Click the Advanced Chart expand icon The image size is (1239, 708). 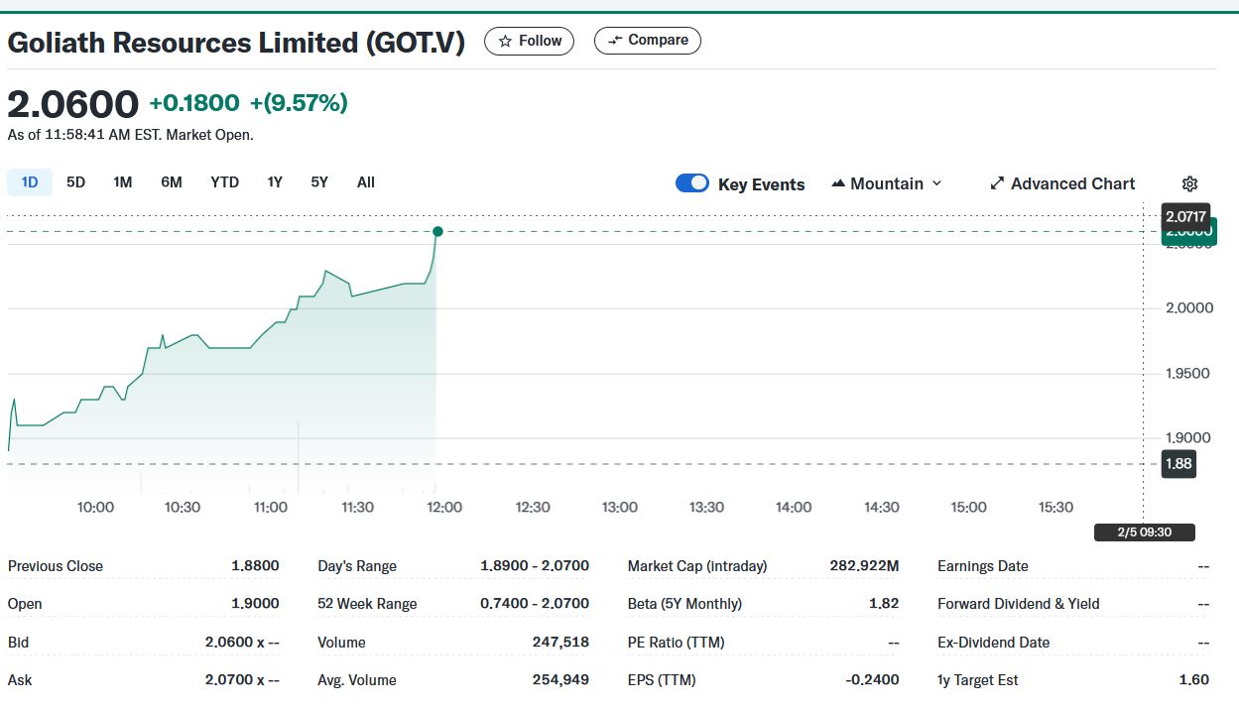(x=998, y=183)
